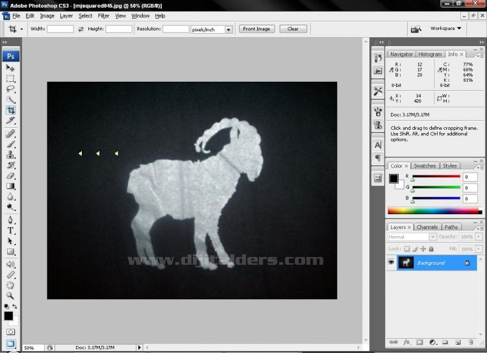The width and height of the screenshot is (487, 353).
Task: Switch to the Channels tab
Action: (427, 227)
